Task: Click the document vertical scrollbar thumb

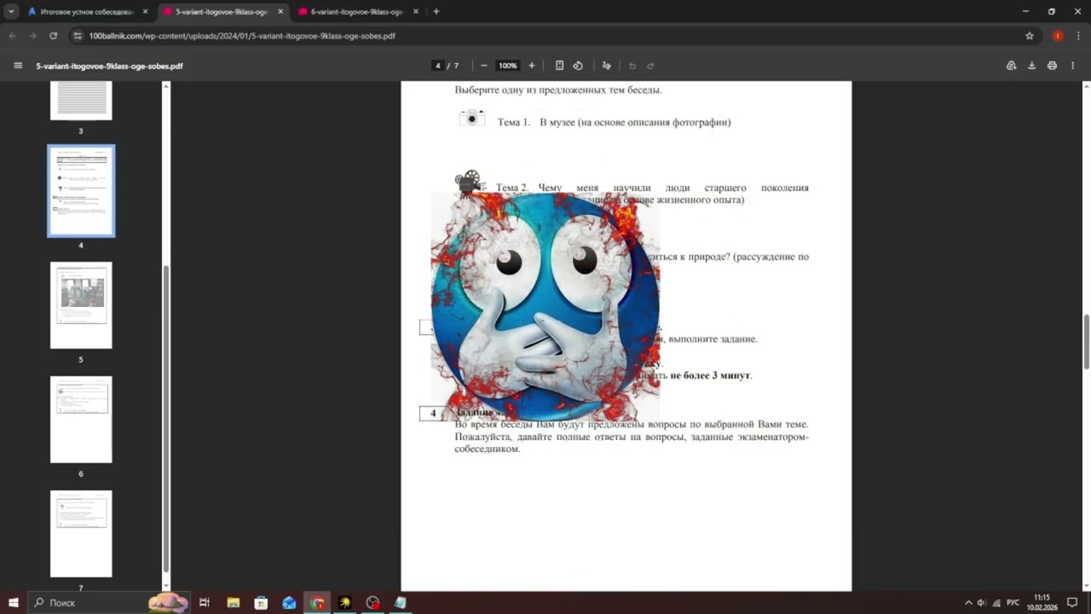Action: coord(1087,341)
